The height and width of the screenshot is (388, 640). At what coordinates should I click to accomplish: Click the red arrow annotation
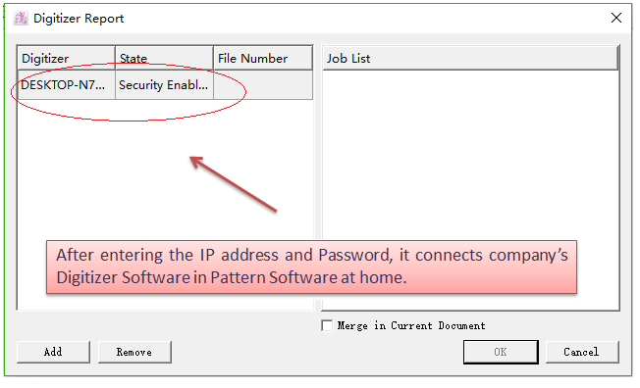point(234,184)
